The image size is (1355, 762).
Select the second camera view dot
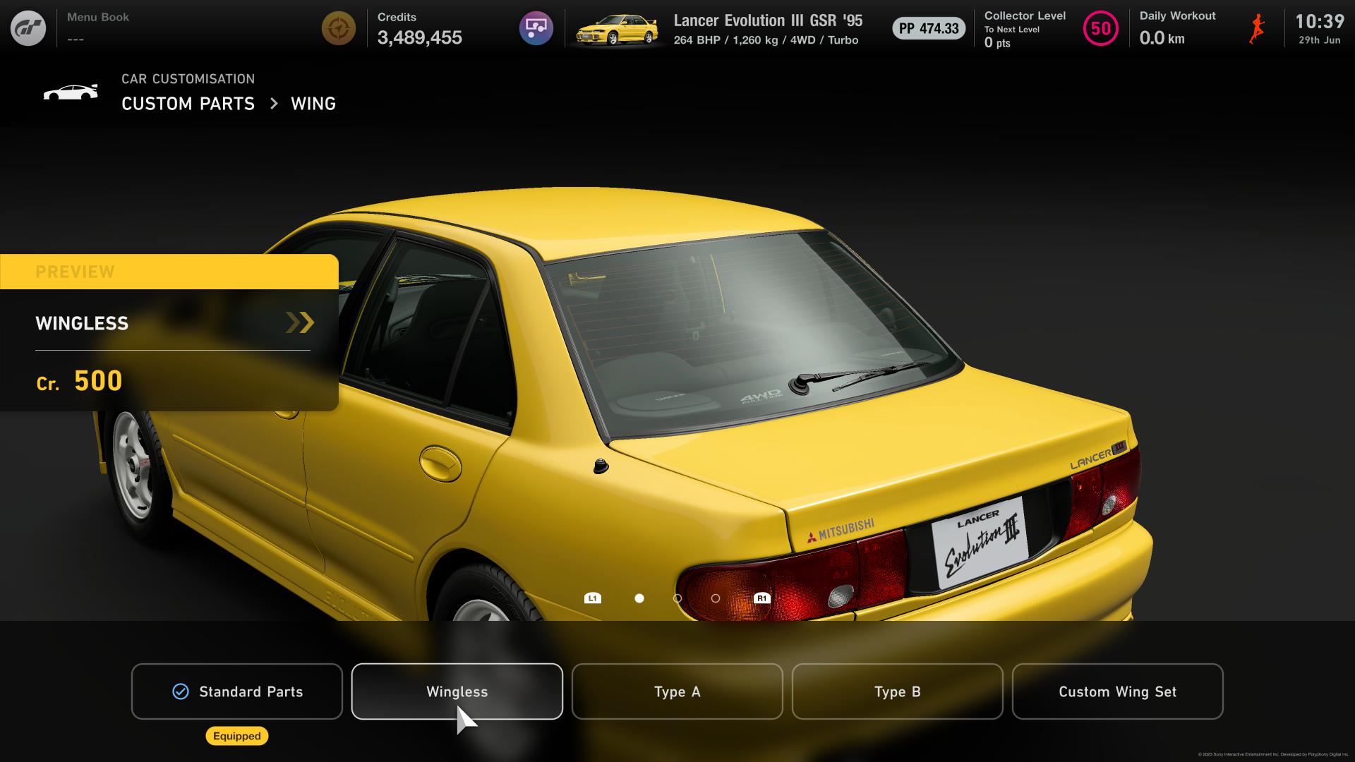coord(677,598)
